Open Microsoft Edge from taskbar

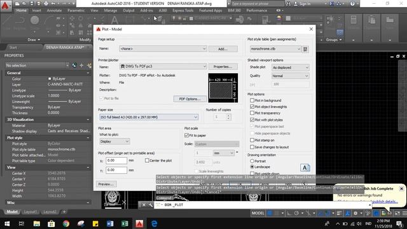[154, 223]
